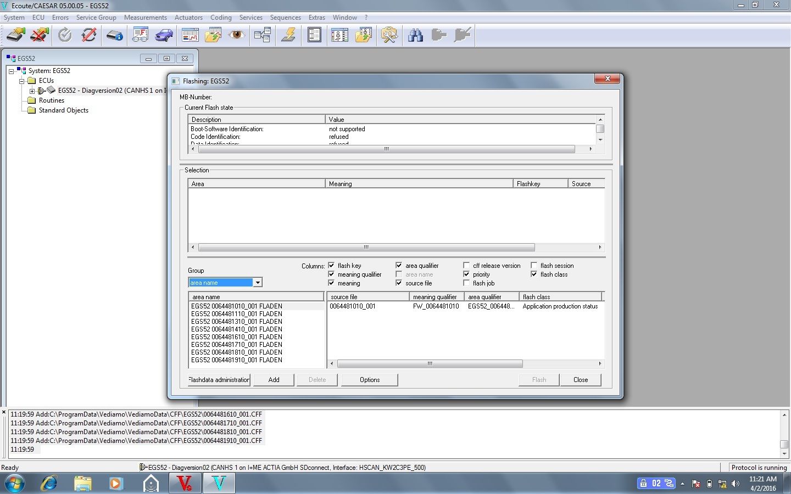This screenshot has width=791, height=494.
Task: Enable the flash session column checkbox
Action: (534, 266)
